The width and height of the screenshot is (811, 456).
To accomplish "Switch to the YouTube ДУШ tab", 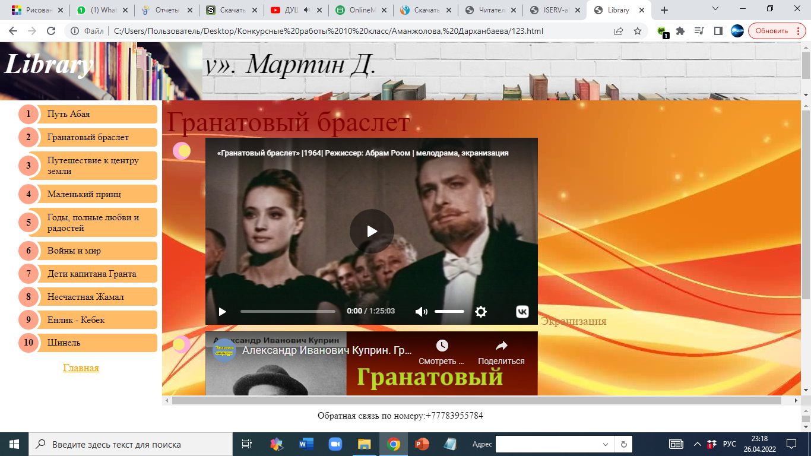I will 296,10.
